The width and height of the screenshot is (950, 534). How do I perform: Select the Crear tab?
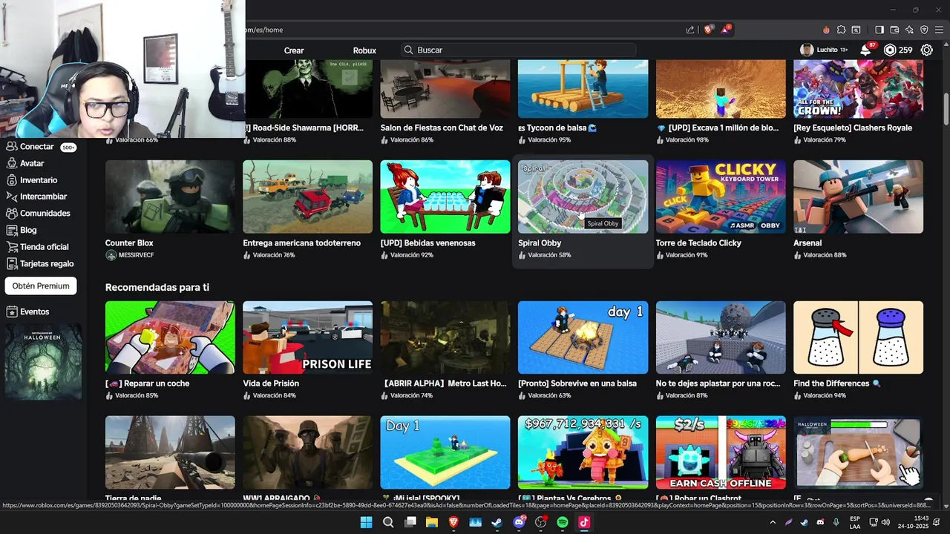point(294,50)
